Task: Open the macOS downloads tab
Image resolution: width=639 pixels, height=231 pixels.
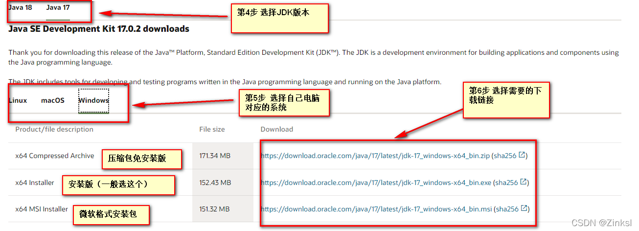Action: point(53,100)
